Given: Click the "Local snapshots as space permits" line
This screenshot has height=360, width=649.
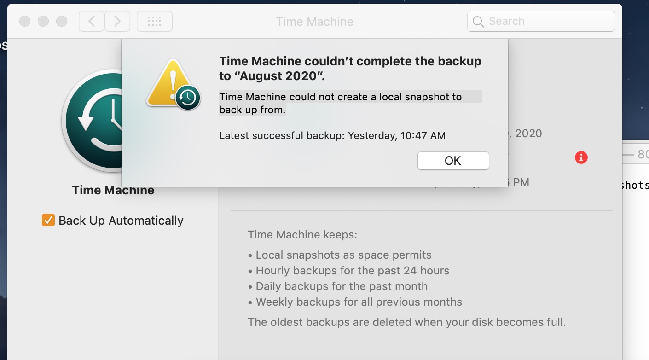Looking at the screenshot, I should click(x=343, y=255).
